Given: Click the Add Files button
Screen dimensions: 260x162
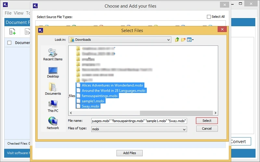Looking at the screenshot, I should [x=129, y=153].
